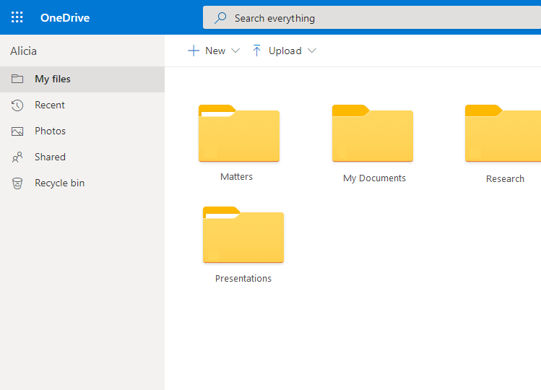Click the My files folder icon

point(17,79)
